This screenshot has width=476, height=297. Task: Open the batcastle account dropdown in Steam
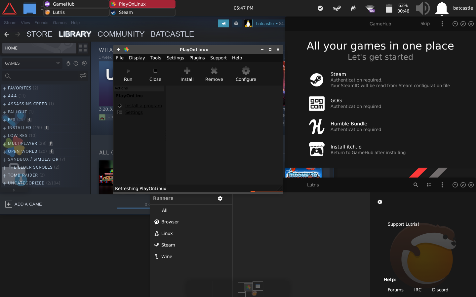click(267, 23)
